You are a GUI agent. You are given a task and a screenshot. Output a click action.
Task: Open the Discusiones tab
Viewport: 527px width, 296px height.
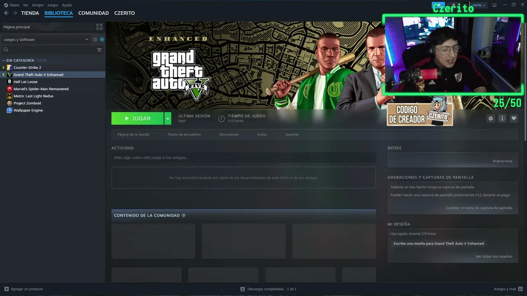(x=229, y=134)
